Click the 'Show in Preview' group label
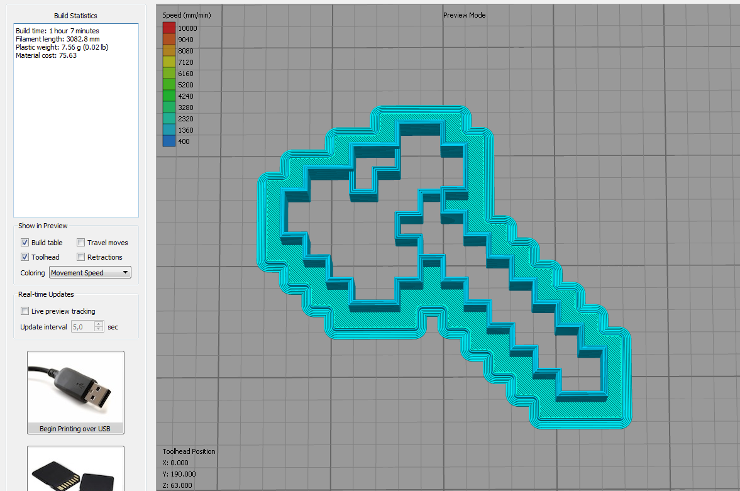The image size is (740, 491). click(x=43, y=226)
